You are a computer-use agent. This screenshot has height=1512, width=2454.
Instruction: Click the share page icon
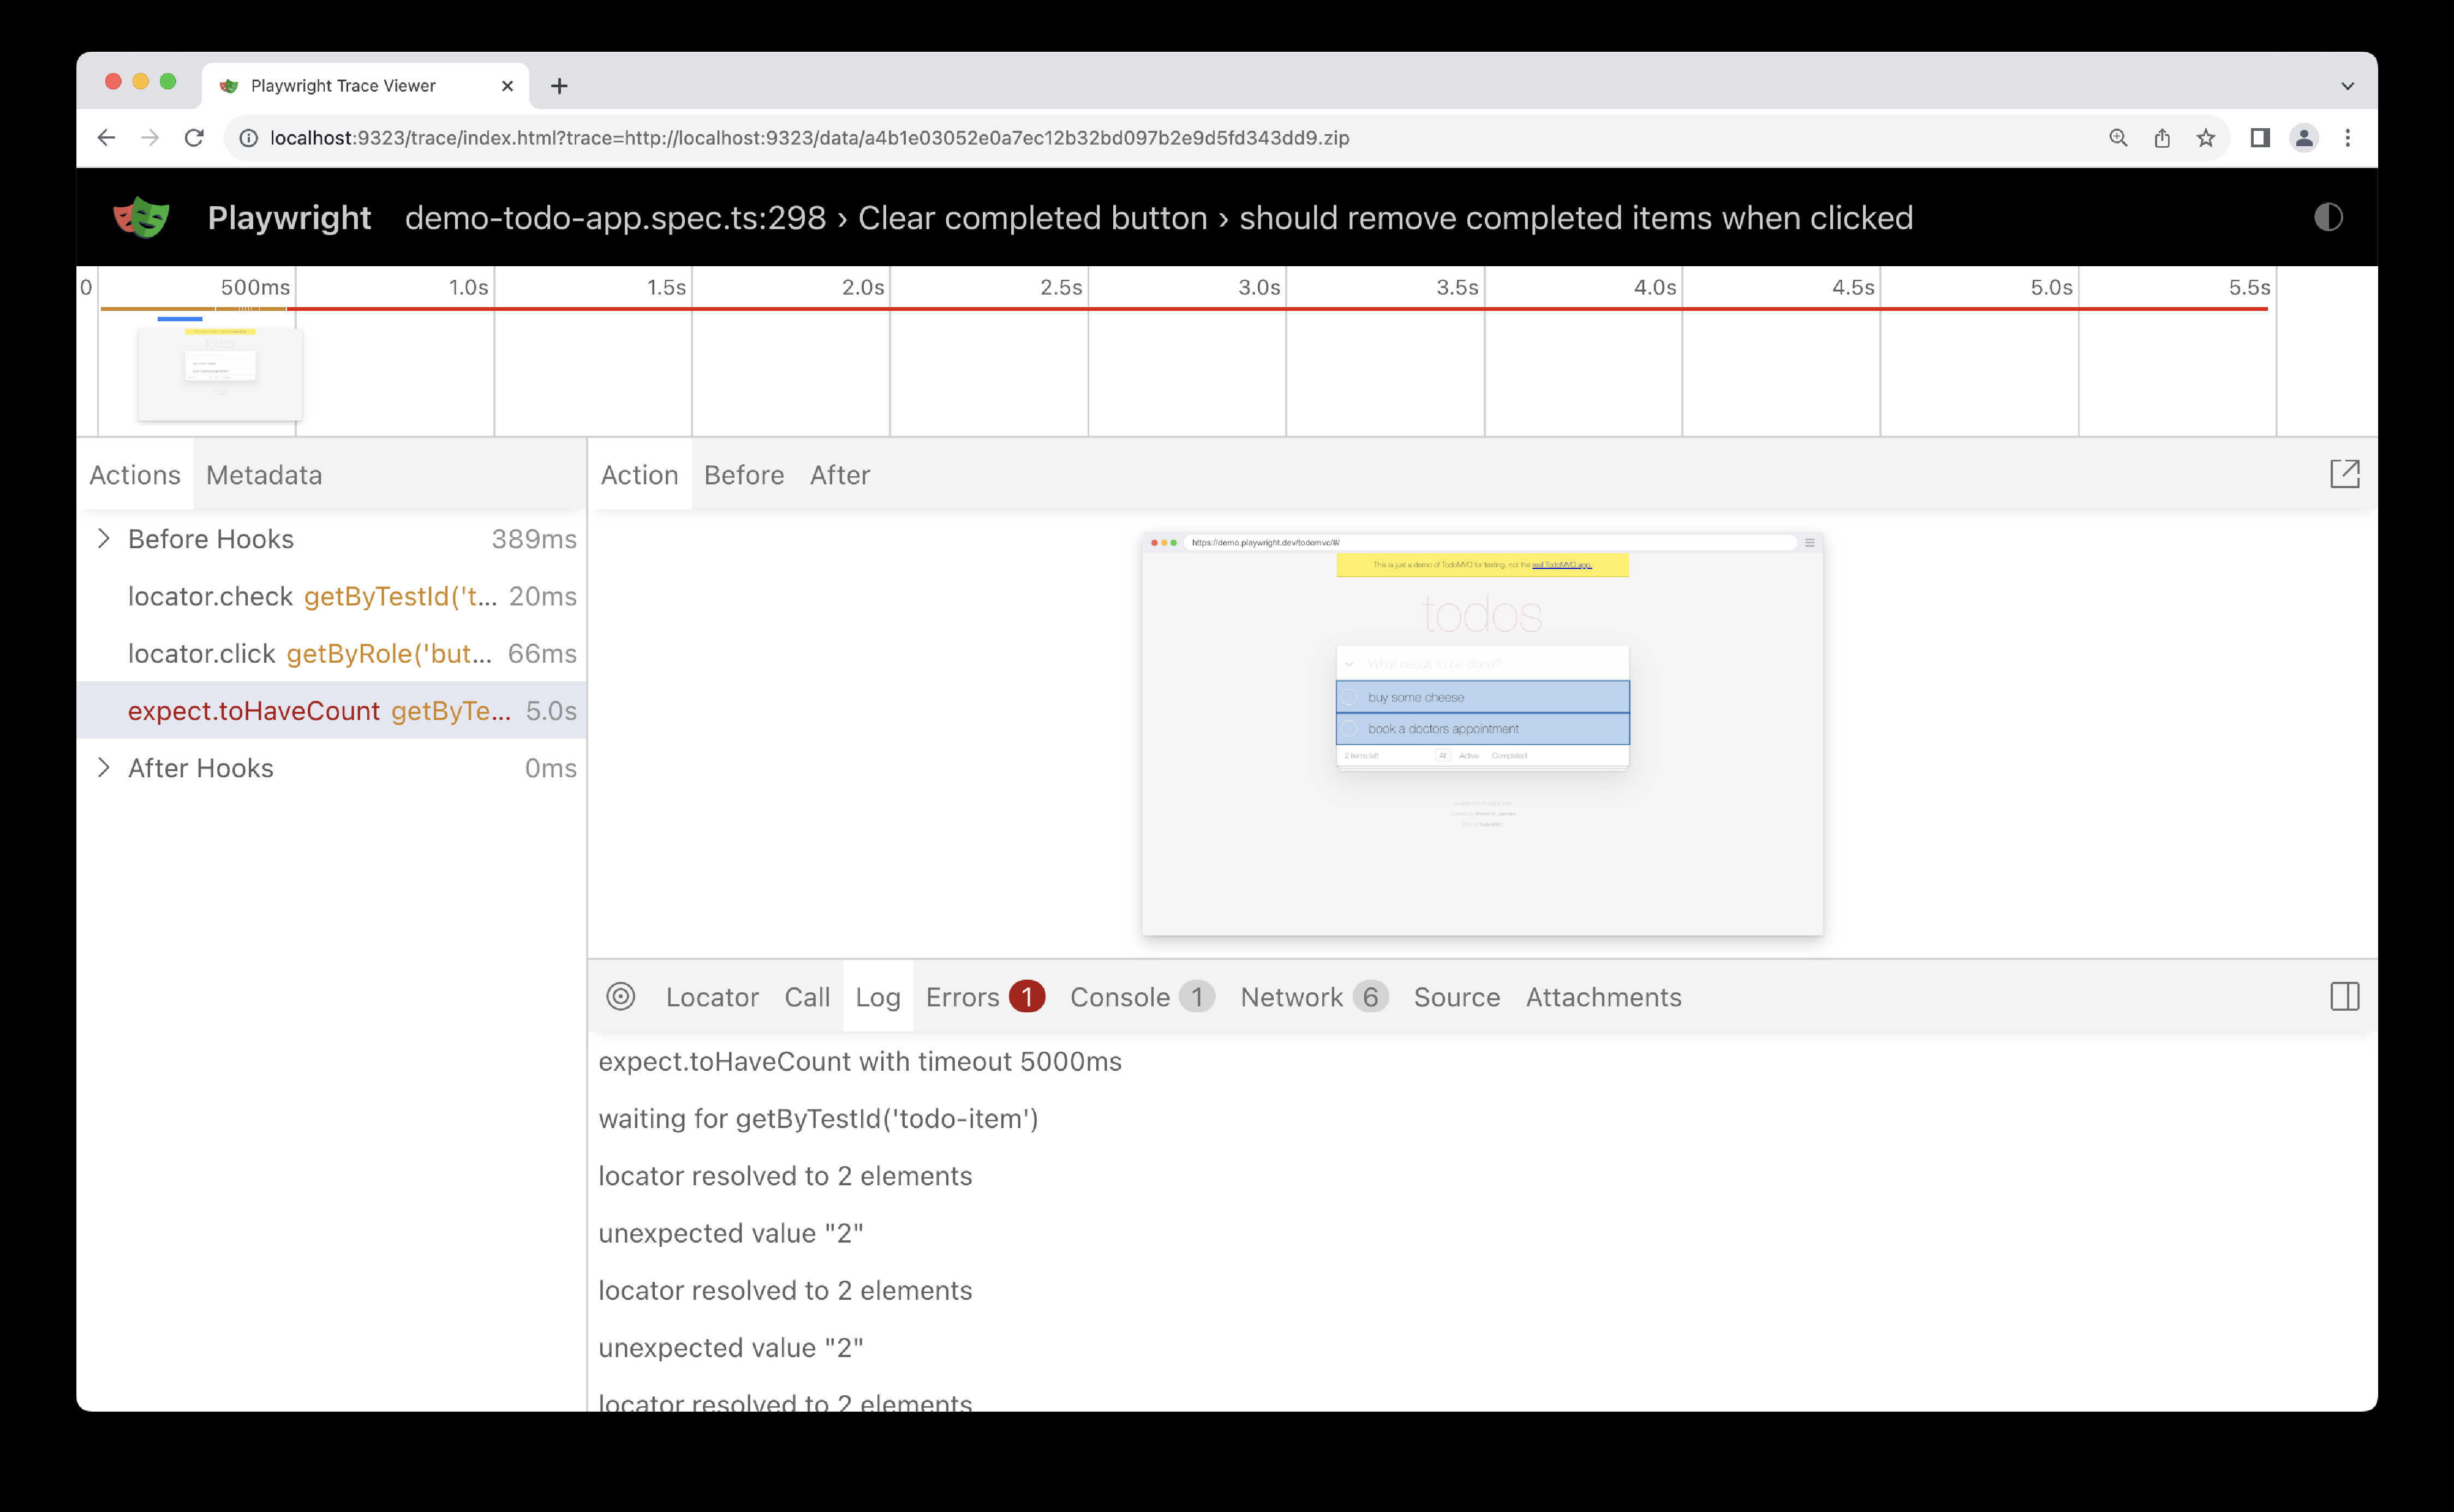pyautogui.click(x=2162, y=138)
